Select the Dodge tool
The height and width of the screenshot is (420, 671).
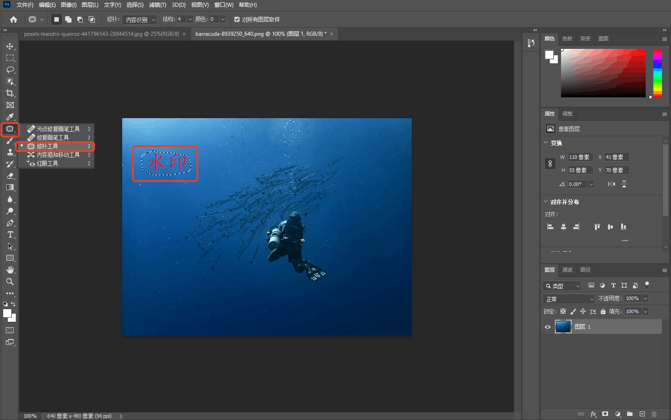coord(10,211)
